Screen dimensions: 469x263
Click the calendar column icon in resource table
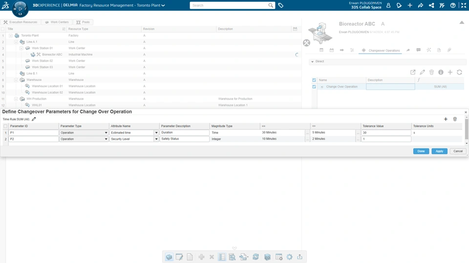pyautogui.click(x=295, y=29)
